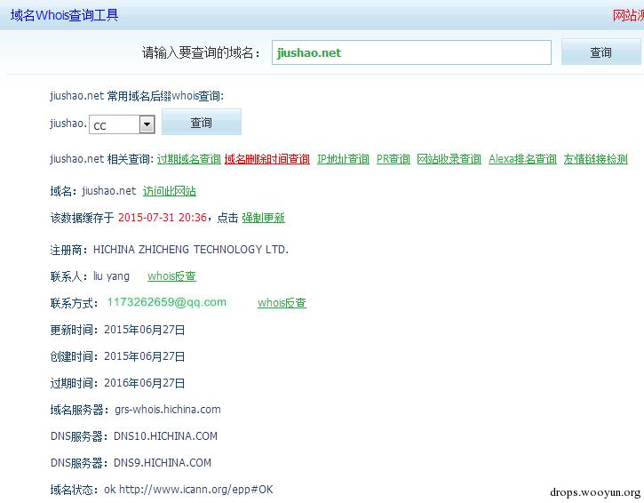Open the red 域名删除时间查询 link
The height and width of the screenshot is (503, 644).
[267, 159]
